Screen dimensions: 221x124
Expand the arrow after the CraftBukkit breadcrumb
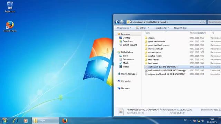pos(158,22)
